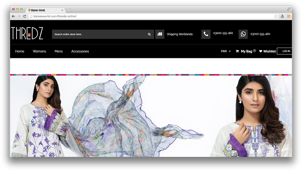302x171 pixels.
Task: Click the browser forward arrow
Action: (x=19, y=16)
